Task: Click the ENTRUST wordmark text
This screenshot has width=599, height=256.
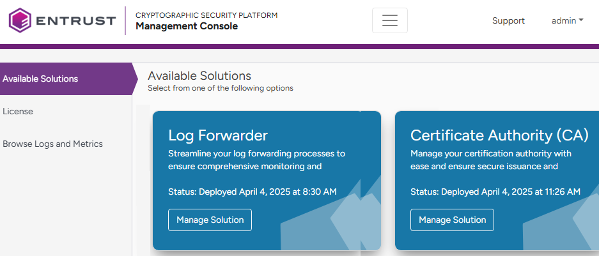Action: click(x=75, y=21)
